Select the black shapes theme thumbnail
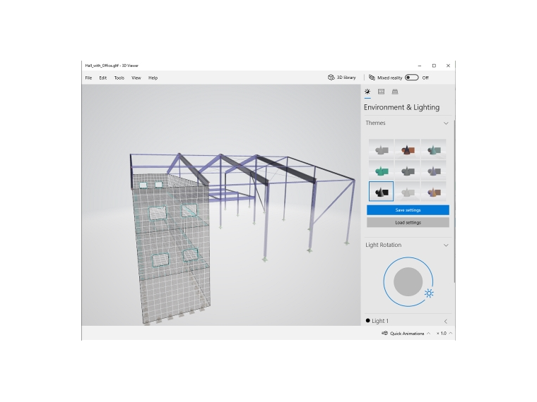This screenshot has height=402, width=537. [x=381, y=191]
